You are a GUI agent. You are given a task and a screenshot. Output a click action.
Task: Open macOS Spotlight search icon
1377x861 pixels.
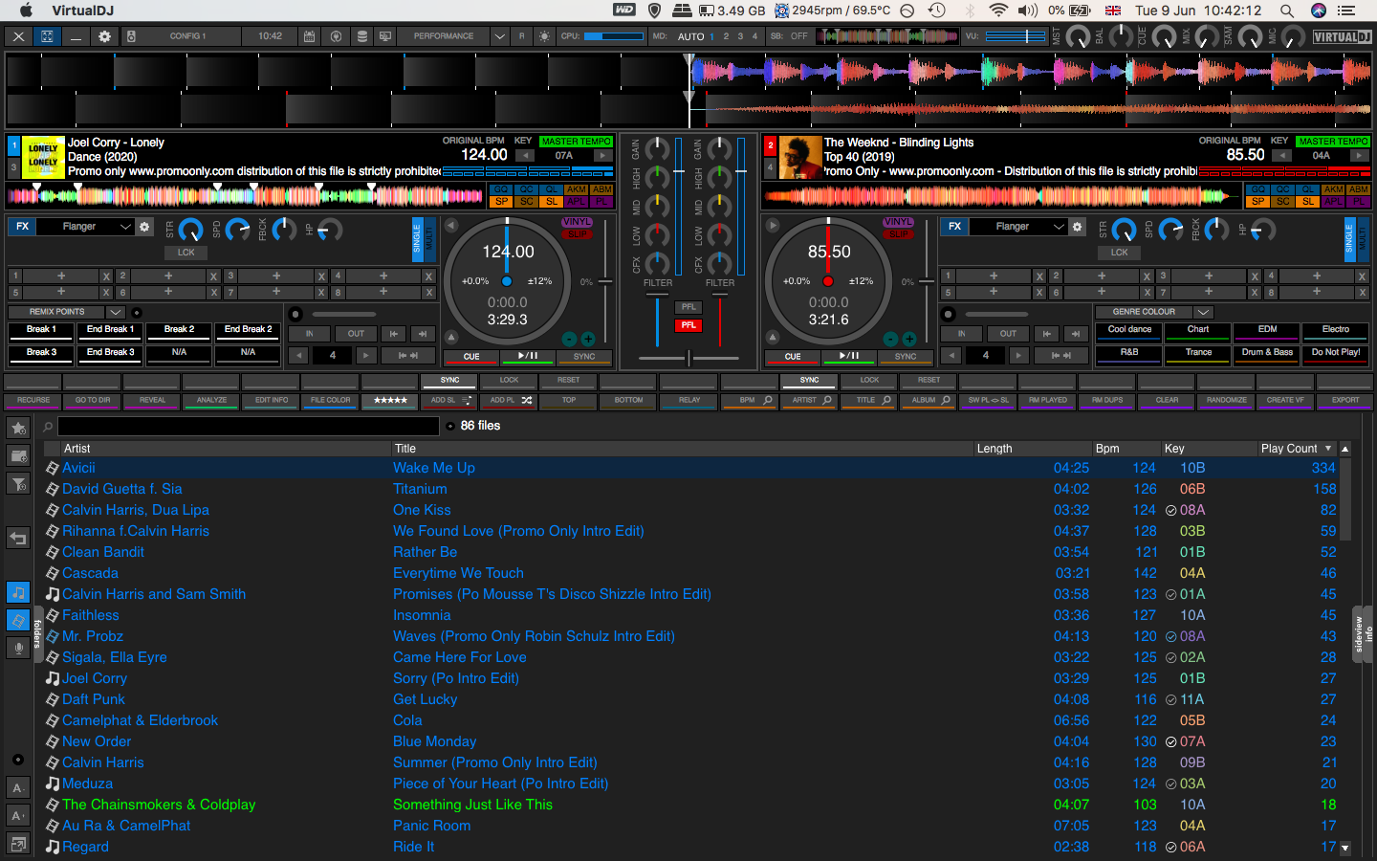pos(1287,11)
